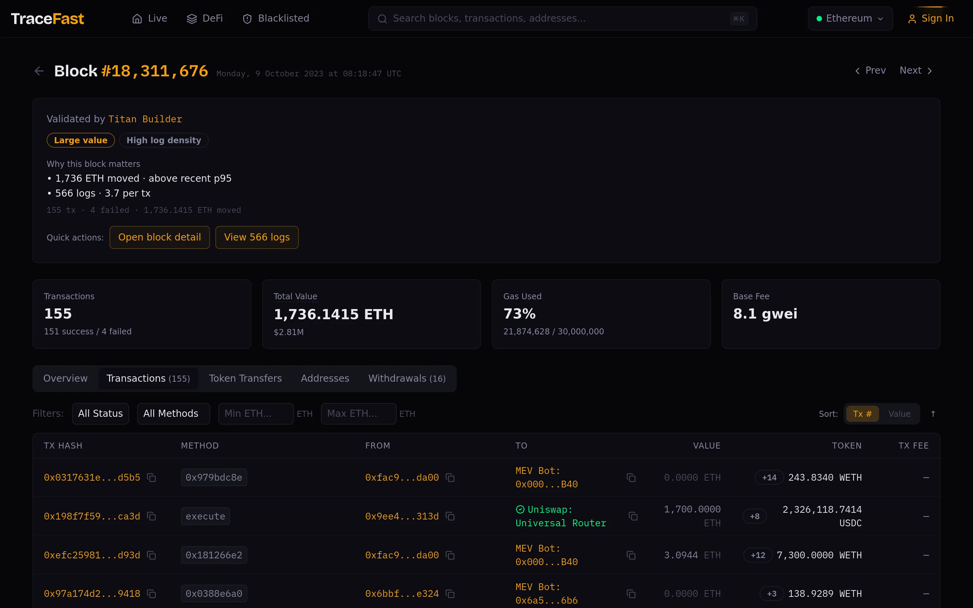Copy Uniswap Universal Router address
973x608 pixels.
(x=633, y=516)
